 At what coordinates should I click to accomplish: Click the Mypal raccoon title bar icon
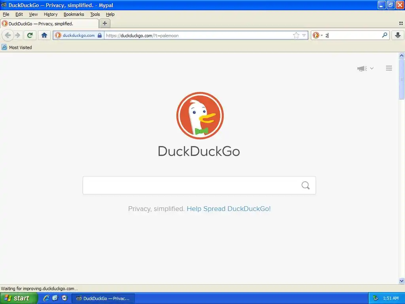coord(4,5)
